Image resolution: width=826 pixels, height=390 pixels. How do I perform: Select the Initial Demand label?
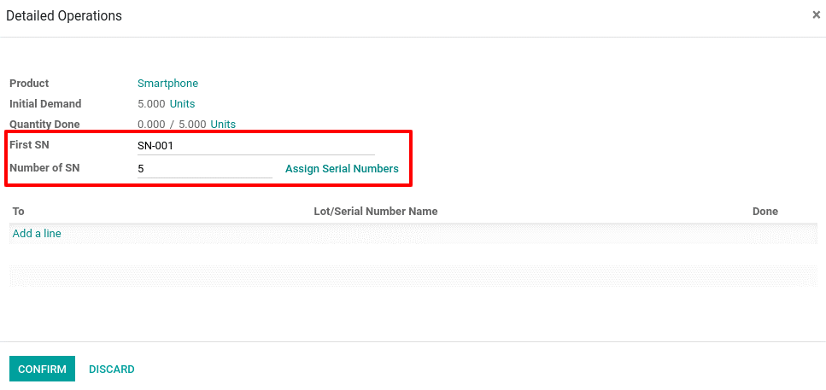[45, 103]
